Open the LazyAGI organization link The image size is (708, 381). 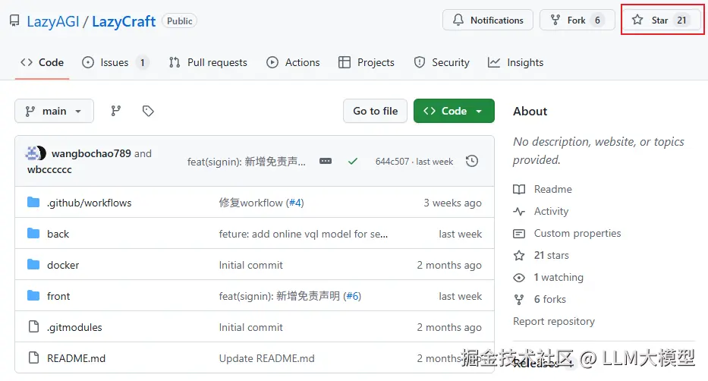pyautogui.click(x=53, y=21)
